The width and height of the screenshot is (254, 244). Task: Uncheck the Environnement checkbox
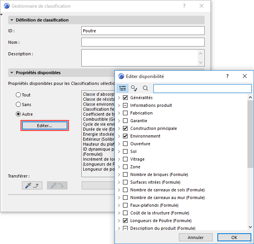pos(125,136)
